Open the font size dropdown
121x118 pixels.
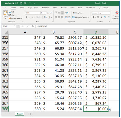pyautogui.click(x=45, y=13)
